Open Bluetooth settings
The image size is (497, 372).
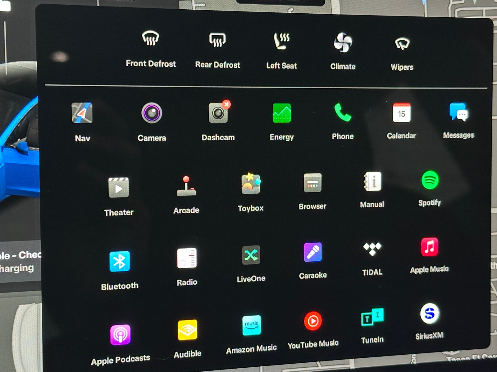tap(120, 261)
